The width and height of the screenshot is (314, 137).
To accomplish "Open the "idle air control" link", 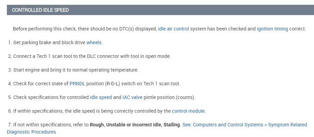I will (x=173, y=29).
